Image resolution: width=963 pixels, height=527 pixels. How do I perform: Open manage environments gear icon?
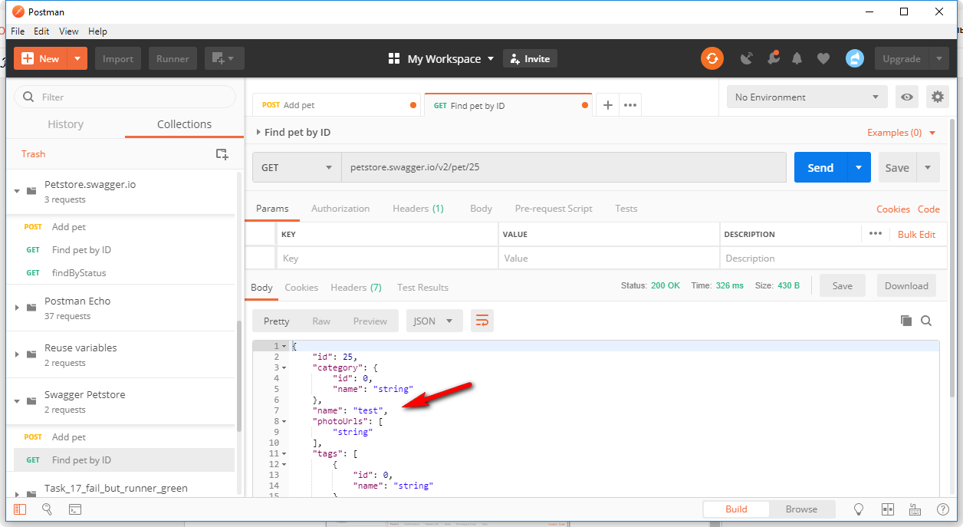coord(937,97)
